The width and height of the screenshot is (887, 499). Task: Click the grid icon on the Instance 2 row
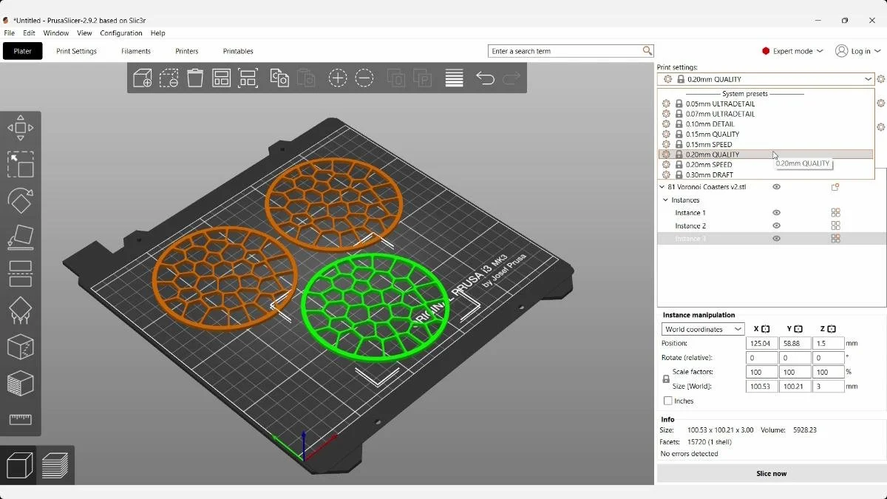[835, 225]
